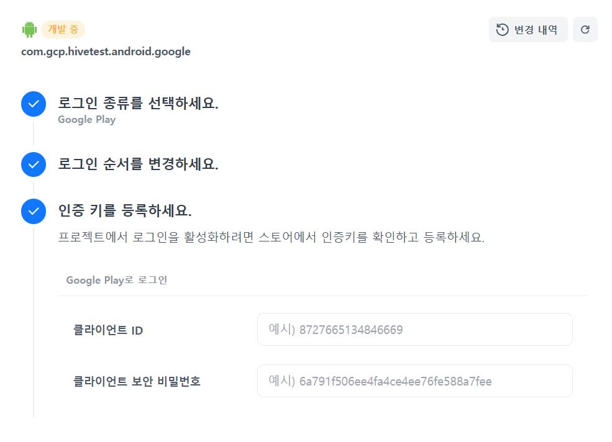
Task: Click the refresh icon button
Action: (x=585, y=29)
